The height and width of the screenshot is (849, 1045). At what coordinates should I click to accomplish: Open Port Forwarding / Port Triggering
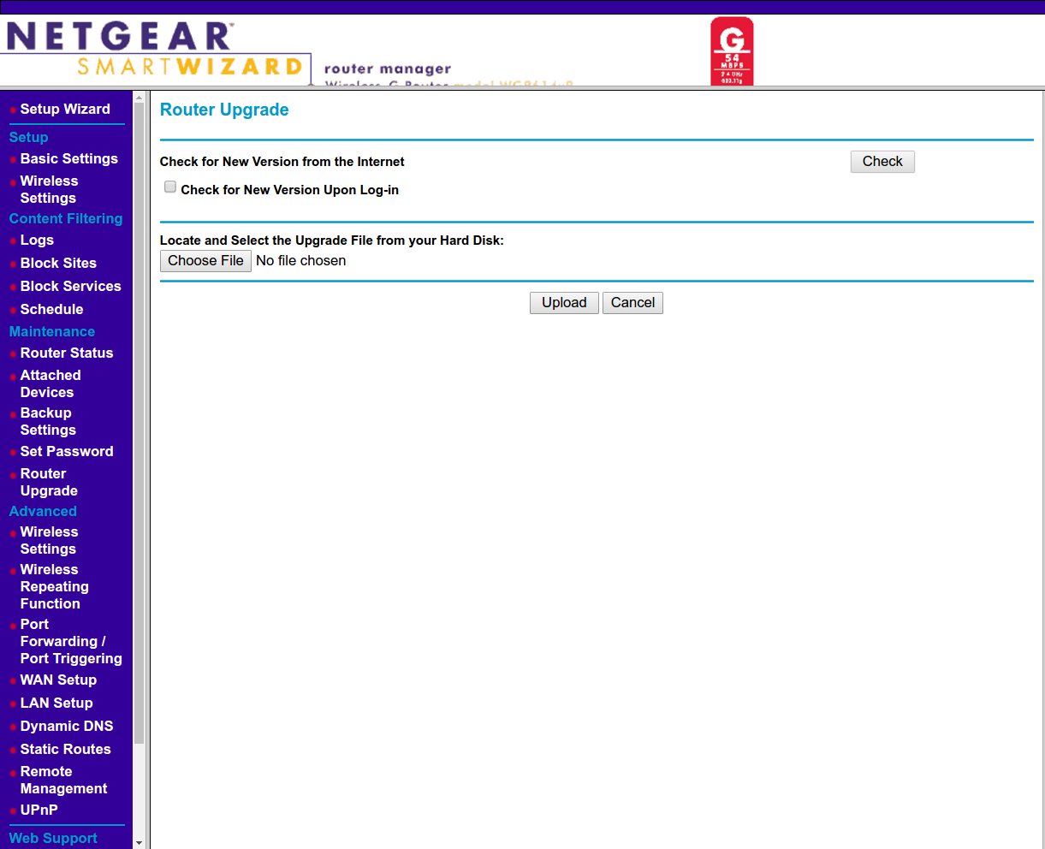tap(70, 642)
